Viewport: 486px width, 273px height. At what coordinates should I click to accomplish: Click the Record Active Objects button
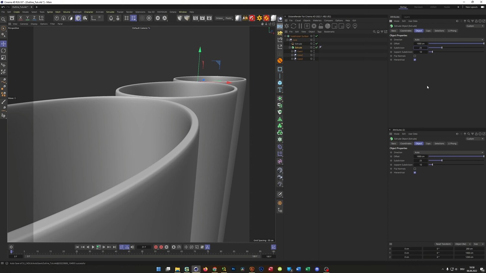pyautogui.click(x=156, y=247)
